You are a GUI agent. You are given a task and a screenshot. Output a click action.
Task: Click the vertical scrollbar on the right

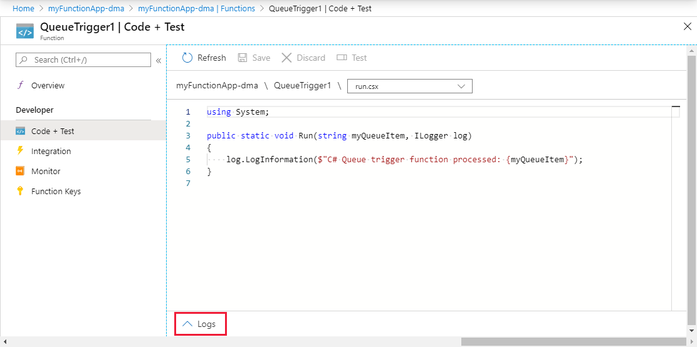coord(691,190)
